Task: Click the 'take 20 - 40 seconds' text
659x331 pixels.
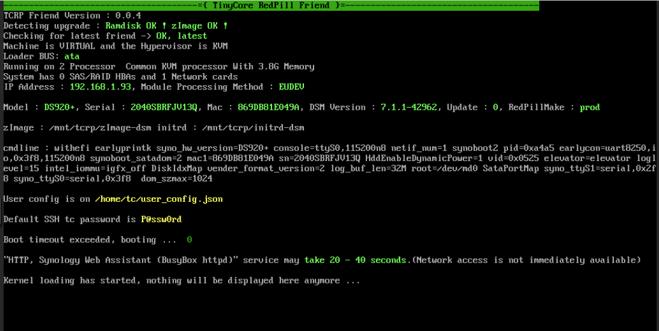Action: click(x=356, y=261)
